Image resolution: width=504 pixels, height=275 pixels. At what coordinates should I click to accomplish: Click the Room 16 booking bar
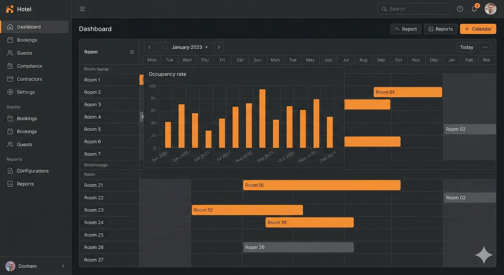[310, 222]
